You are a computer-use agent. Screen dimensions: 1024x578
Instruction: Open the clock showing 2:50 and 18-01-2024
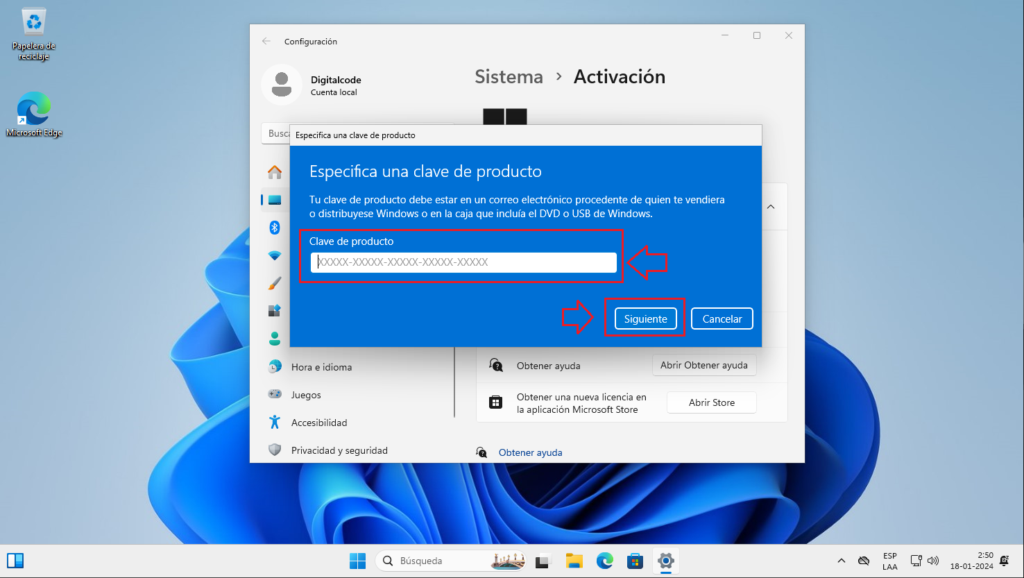(972, 561)
